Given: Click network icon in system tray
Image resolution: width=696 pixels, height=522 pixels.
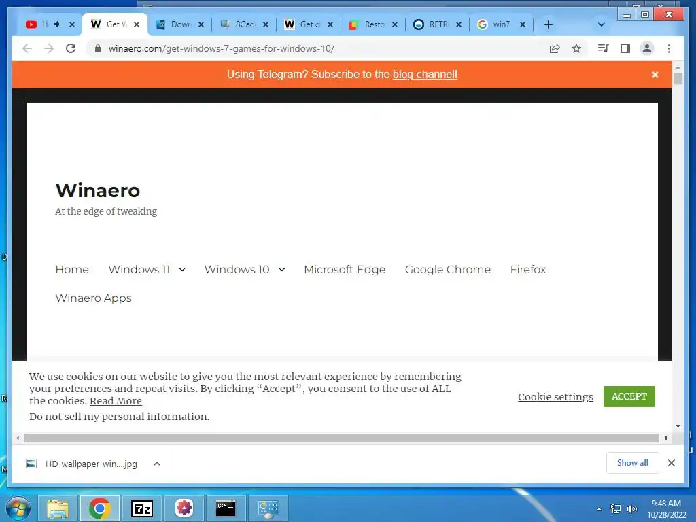Looking at the screenshot, I should tap(616, 509).
